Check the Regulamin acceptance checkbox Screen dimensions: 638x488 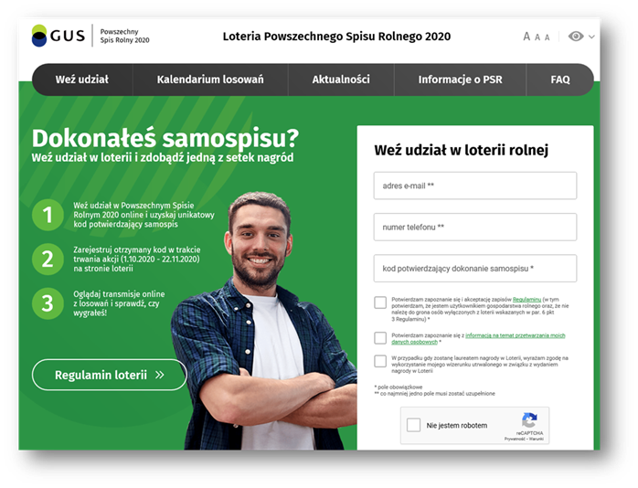[x=380, y=302]
